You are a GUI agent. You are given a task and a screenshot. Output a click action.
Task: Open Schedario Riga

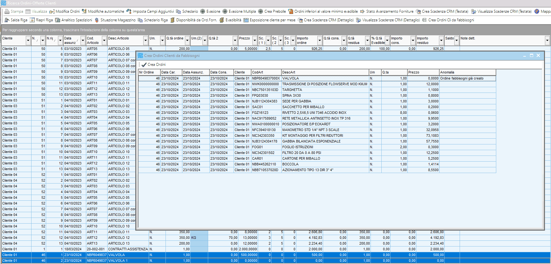coord(152,20)
